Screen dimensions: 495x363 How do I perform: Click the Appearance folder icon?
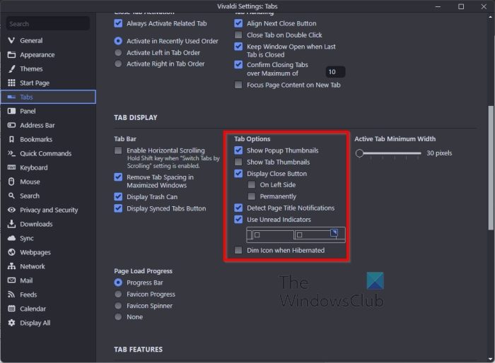pos(11,54)
